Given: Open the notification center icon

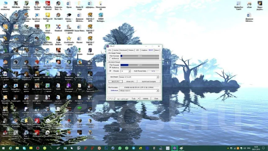Looking at the screenshot, I should [264, 148].
